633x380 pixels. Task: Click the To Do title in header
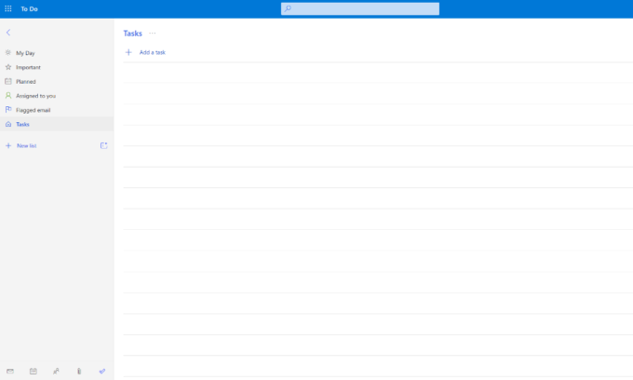click(x=30, y=8)
